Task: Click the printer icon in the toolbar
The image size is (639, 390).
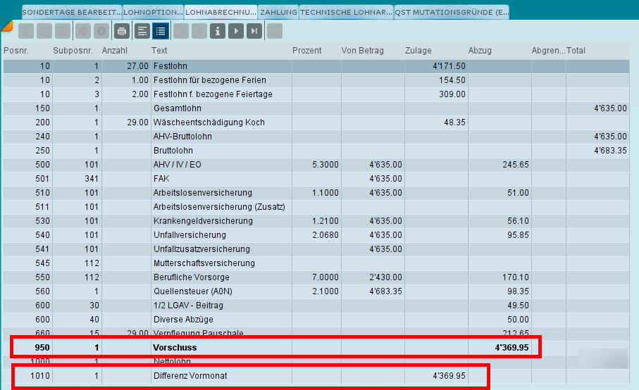Action: [121, 31]
